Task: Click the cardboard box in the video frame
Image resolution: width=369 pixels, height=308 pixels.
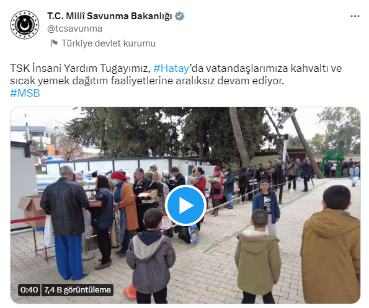Action: click(32, 209)
